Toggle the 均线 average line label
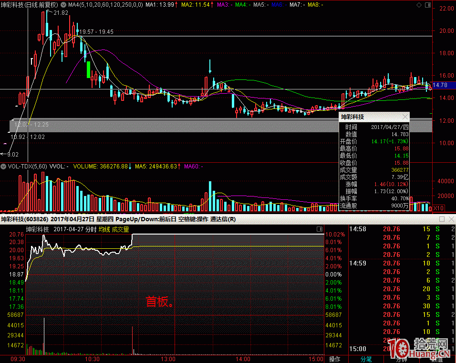Image resolution: width=456 pixels, height=363 pixels. (104, 229)
